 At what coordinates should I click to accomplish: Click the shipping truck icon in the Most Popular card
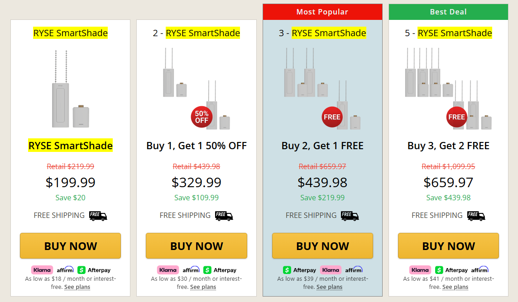click(350, 216)
